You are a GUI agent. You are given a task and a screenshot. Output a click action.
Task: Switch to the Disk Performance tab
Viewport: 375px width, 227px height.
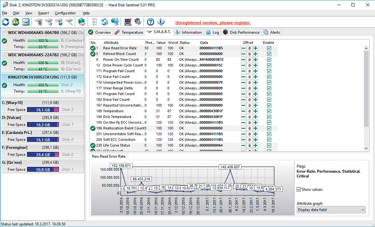click(x=241, y=32)
